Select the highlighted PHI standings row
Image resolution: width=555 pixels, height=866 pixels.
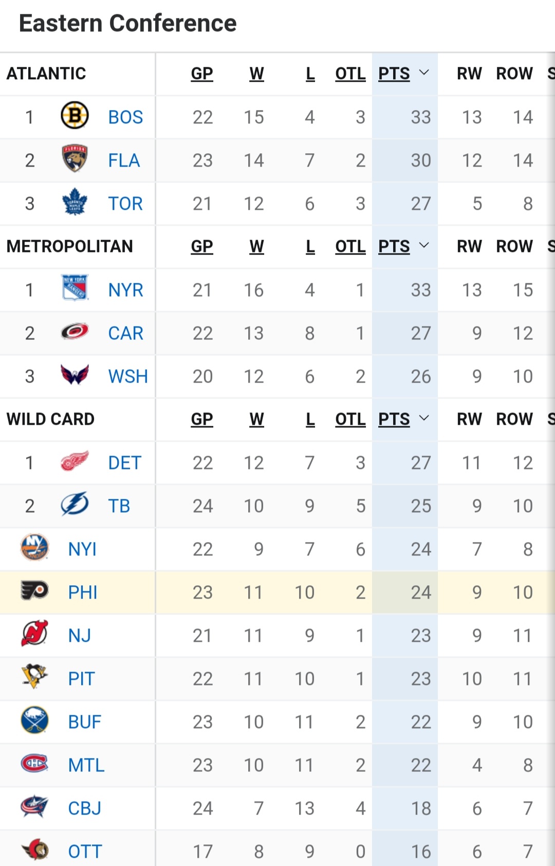(277, 592)
